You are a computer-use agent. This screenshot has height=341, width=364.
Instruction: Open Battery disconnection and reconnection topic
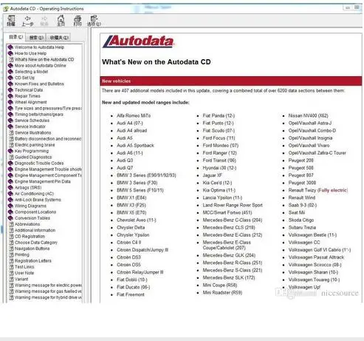click(48, 139)
